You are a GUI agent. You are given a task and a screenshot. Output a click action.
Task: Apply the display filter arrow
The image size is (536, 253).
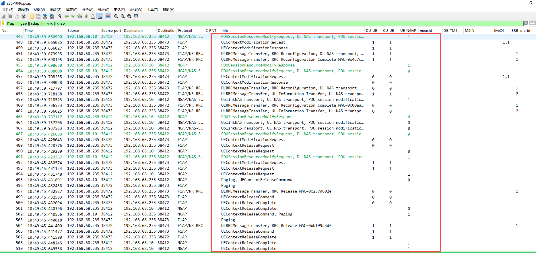coord(532,23)
